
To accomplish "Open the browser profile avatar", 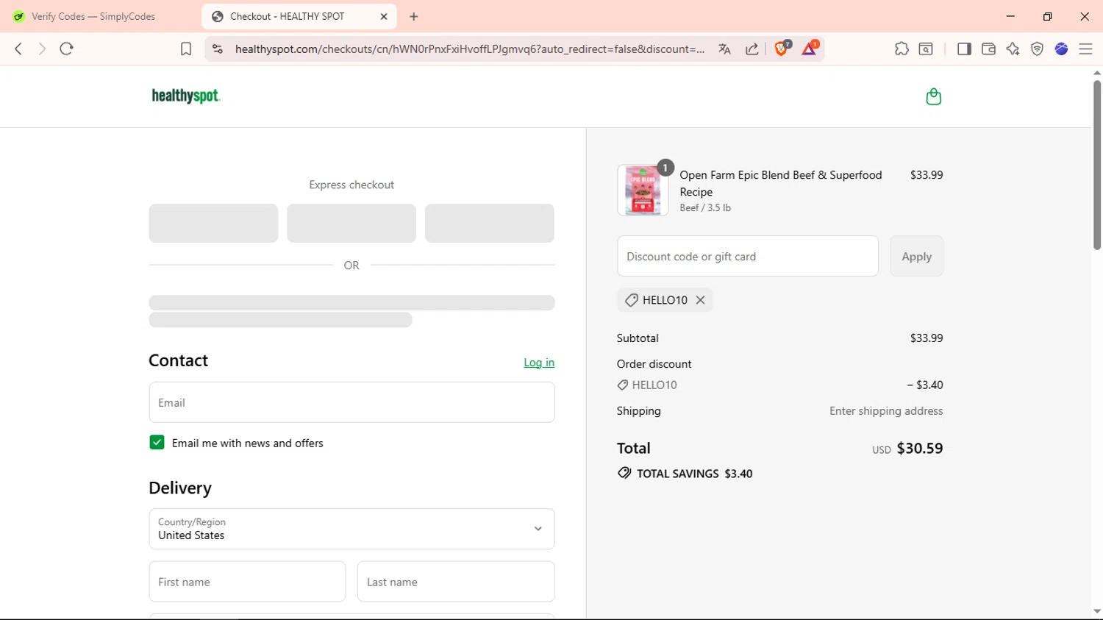I will (1061, 49).
